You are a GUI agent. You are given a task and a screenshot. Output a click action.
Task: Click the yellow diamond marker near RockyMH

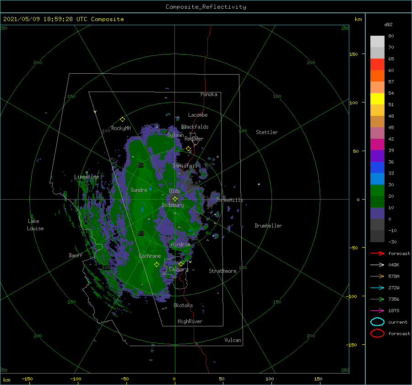coord(122,119)
